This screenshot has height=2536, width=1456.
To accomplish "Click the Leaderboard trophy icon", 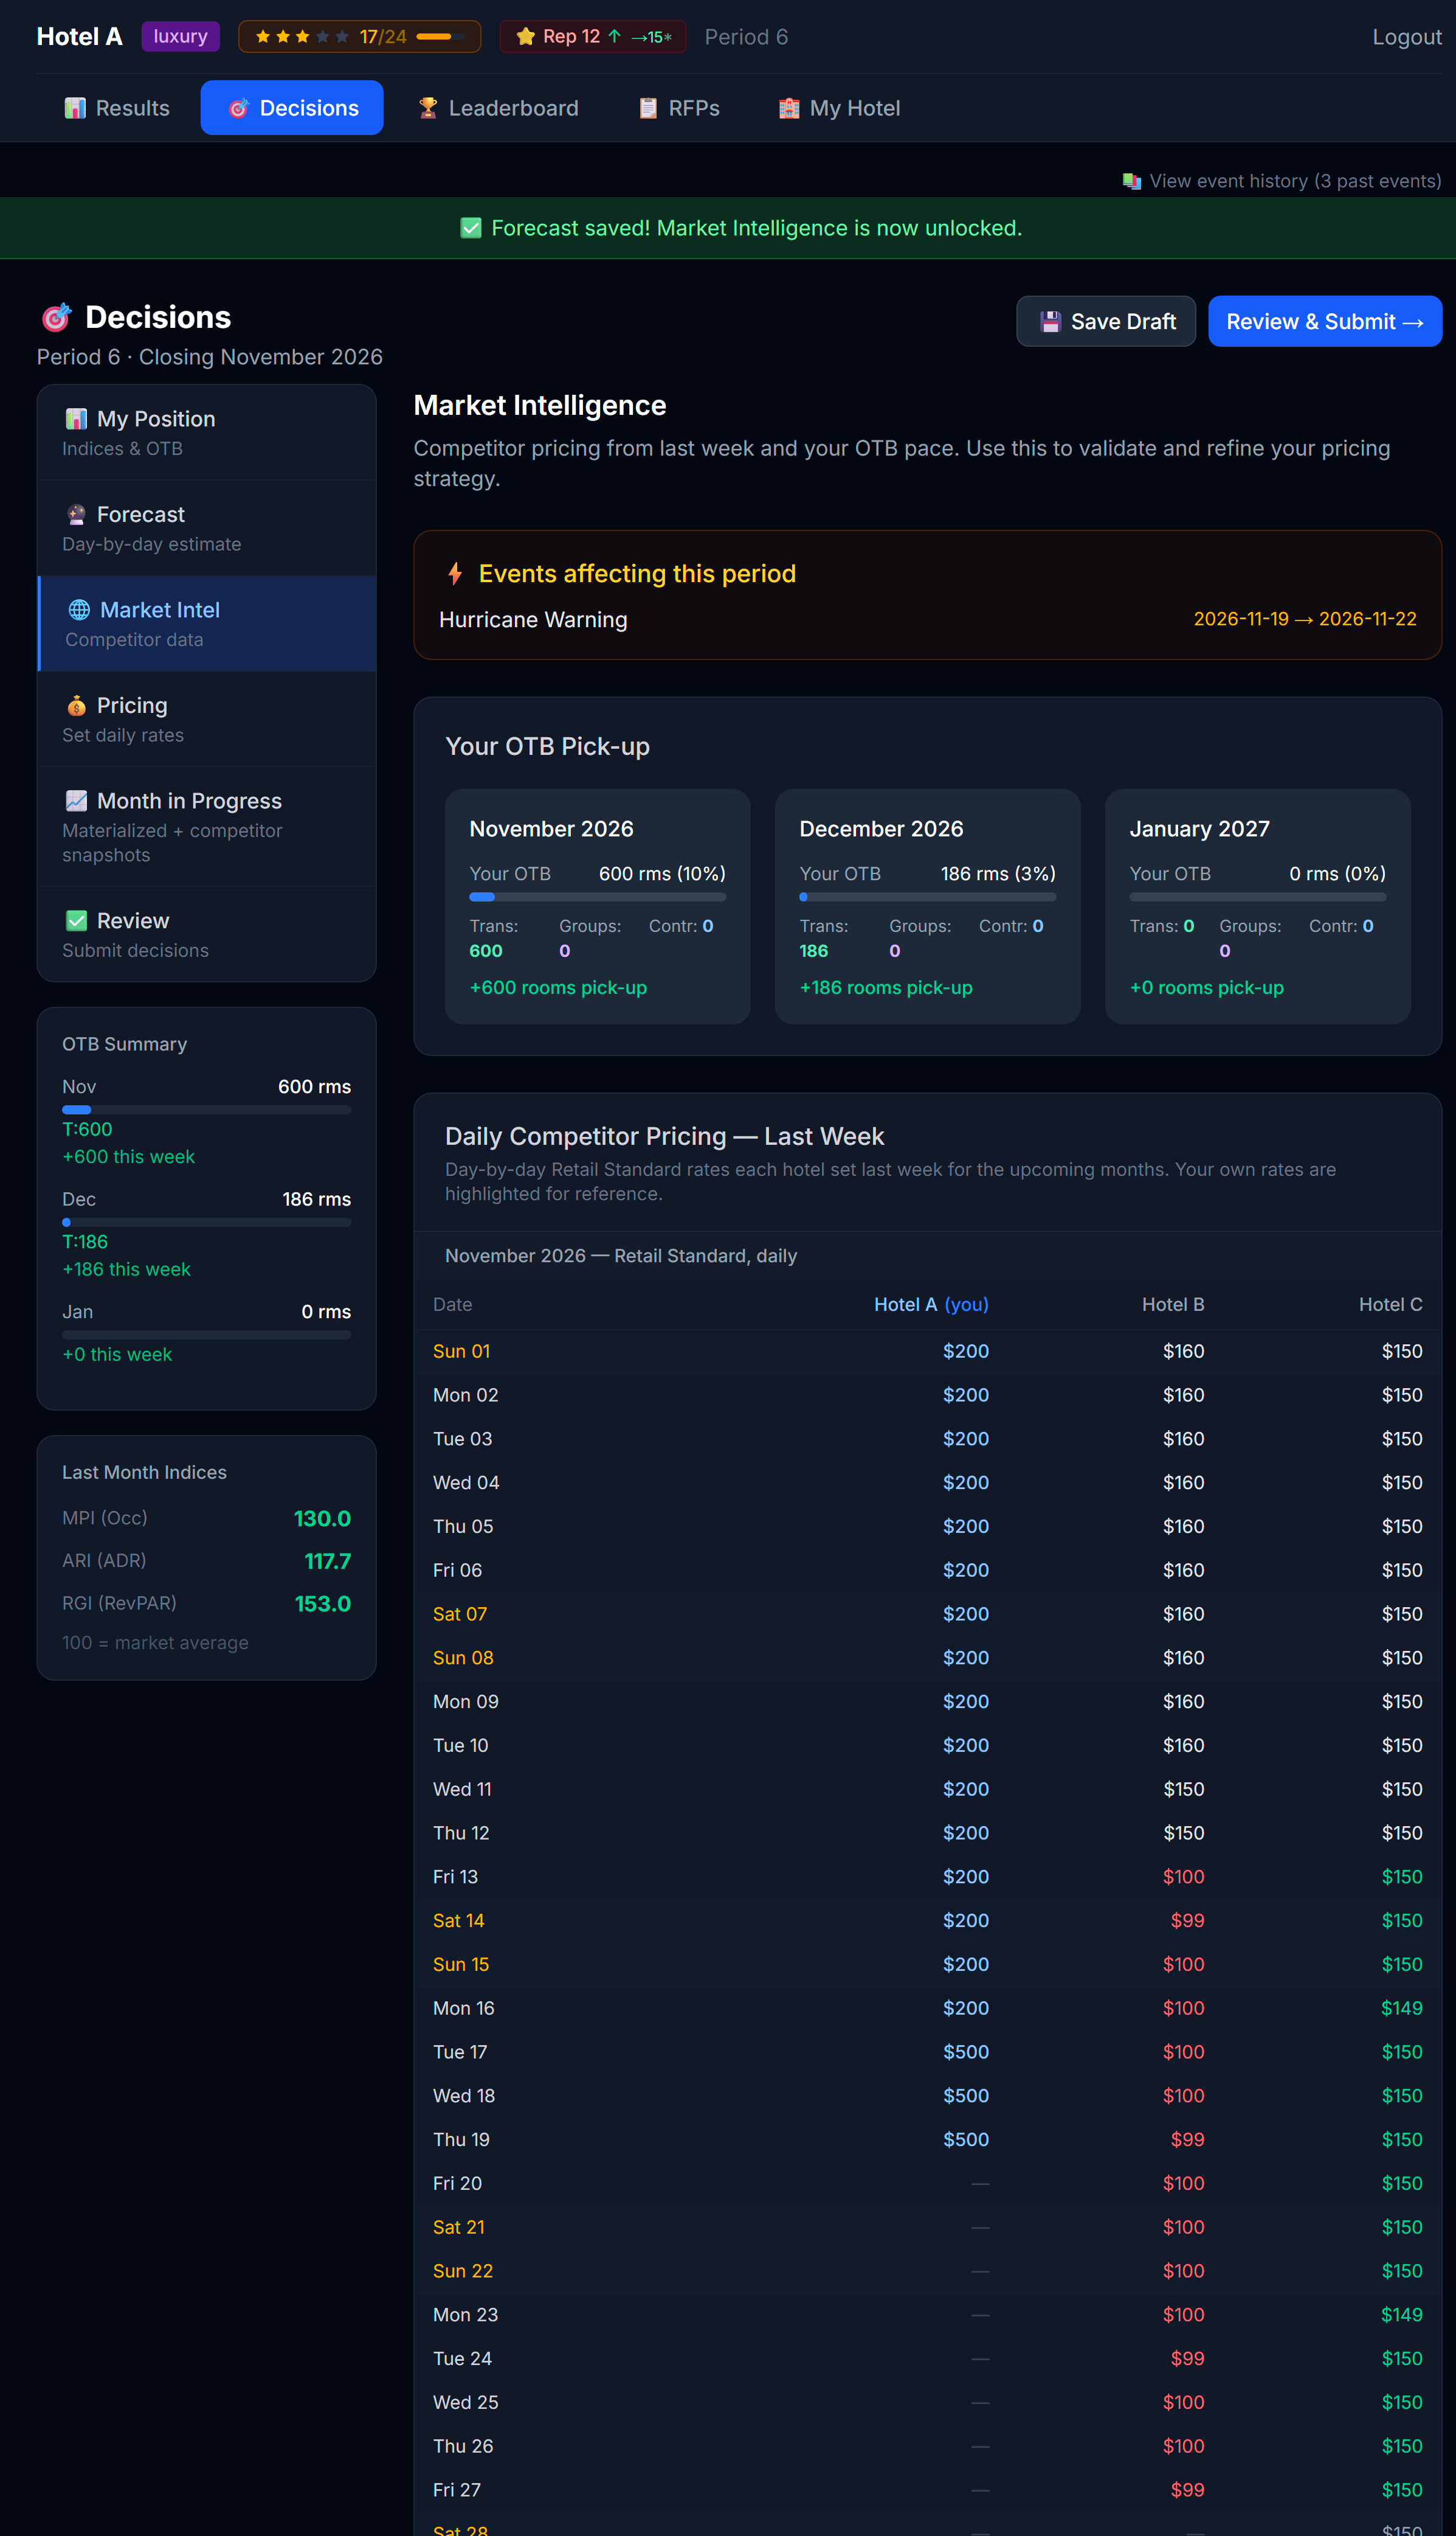I will click(x=428, y=108).
